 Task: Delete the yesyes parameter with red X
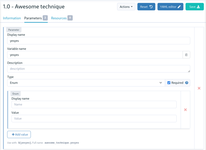pos(199,88)
